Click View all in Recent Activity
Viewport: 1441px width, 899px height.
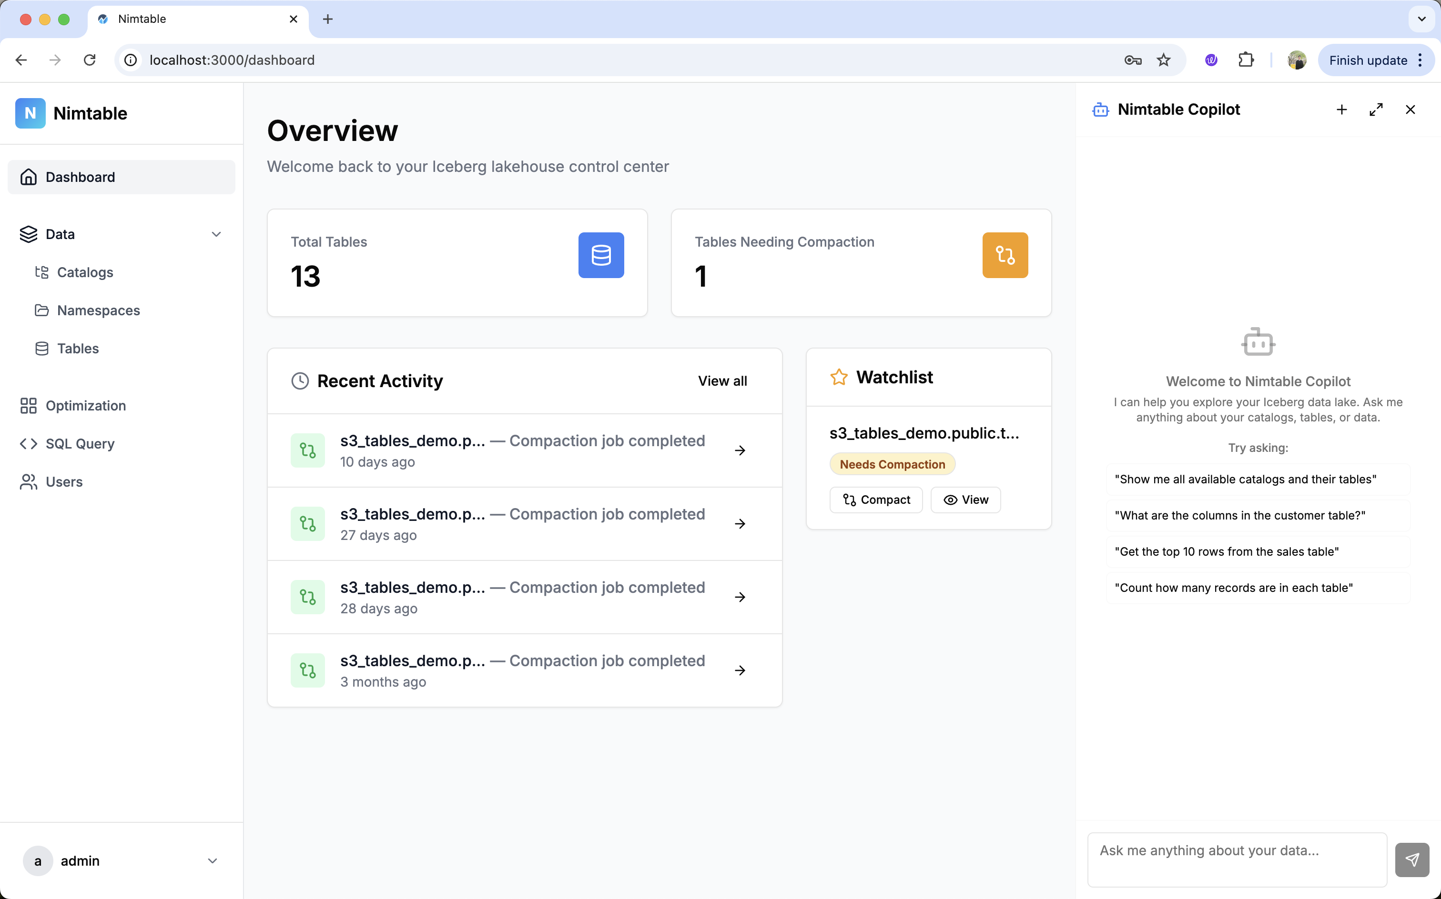(721, 380)
